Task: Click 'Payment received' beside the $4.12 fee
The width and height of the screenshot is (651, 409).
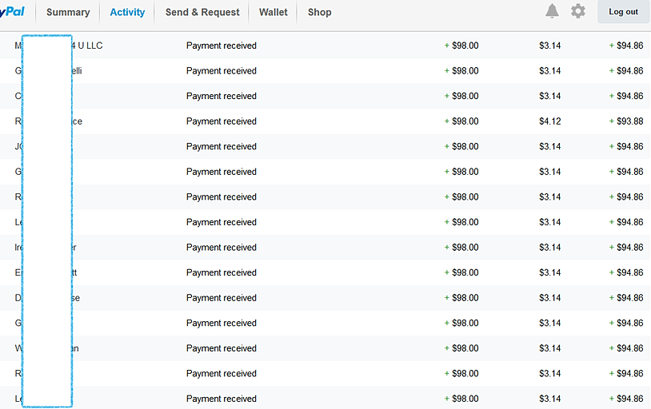Action: [x=222, y=121]
